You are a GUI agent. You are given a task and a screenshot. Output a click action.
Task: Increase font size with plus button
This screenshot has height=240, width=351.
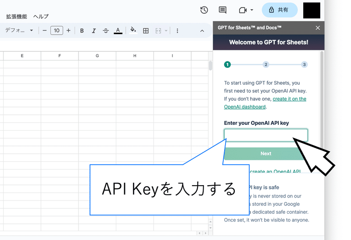coord(68,30)
